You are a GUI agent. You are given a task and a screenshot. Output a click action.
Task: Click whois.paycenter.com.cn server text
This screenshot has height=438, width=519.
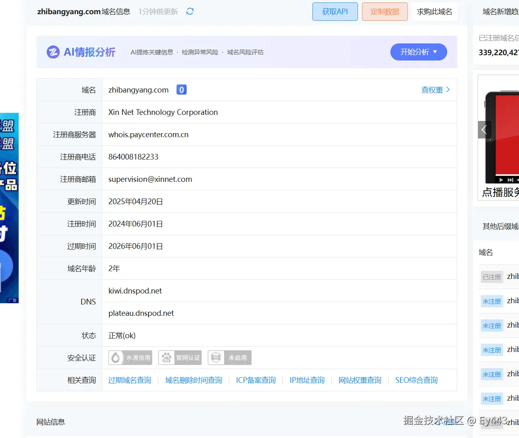tap(149, 134)
